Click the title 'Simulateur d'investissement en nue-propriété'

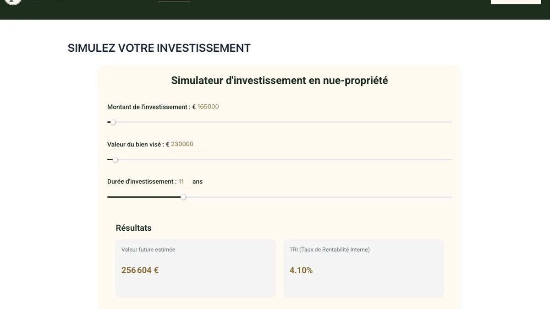coord(280,81)
